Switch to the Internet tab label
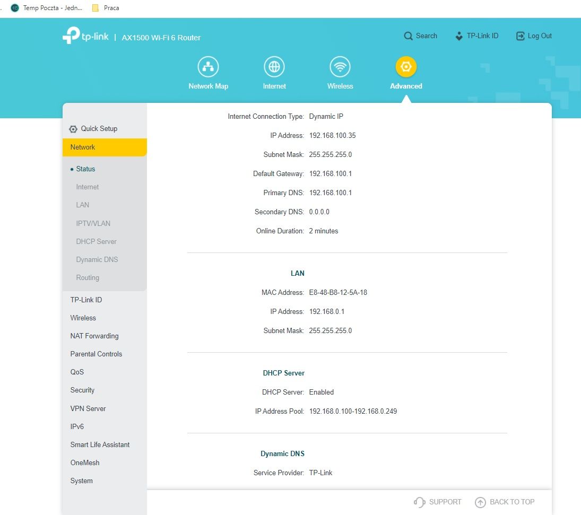Image resolution: width=581 pixels, height=515 pixels. pyautogui.click(x=274, y=86)
